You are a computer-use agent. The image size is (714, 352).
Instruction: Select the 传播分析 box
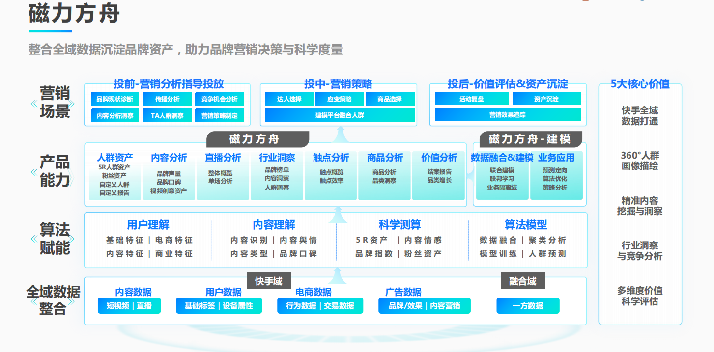(x=168, y=99)
